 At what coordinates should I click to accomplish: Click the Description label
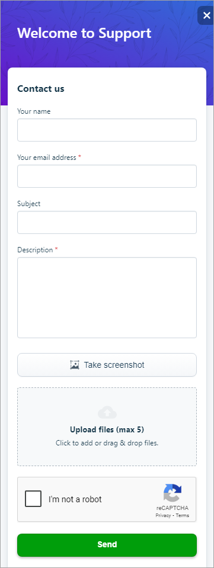tap(35, 250)
